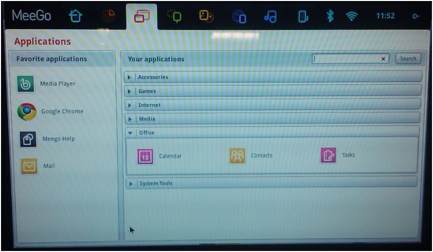
Task: Expand the Media category arrow
Action: coord(130,119)
